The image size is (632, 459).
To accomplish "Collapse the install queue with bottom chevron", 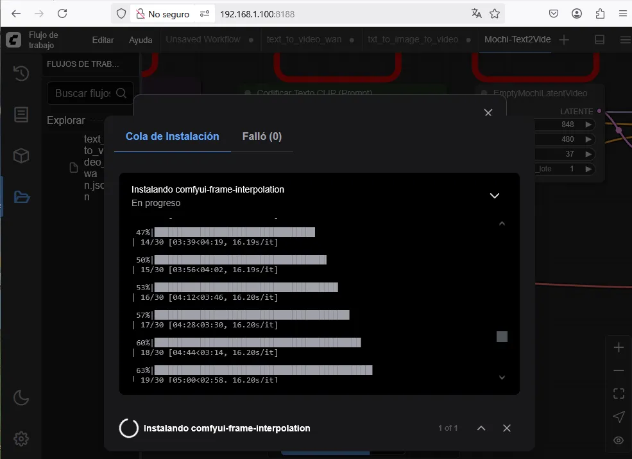I will (481, 428).
